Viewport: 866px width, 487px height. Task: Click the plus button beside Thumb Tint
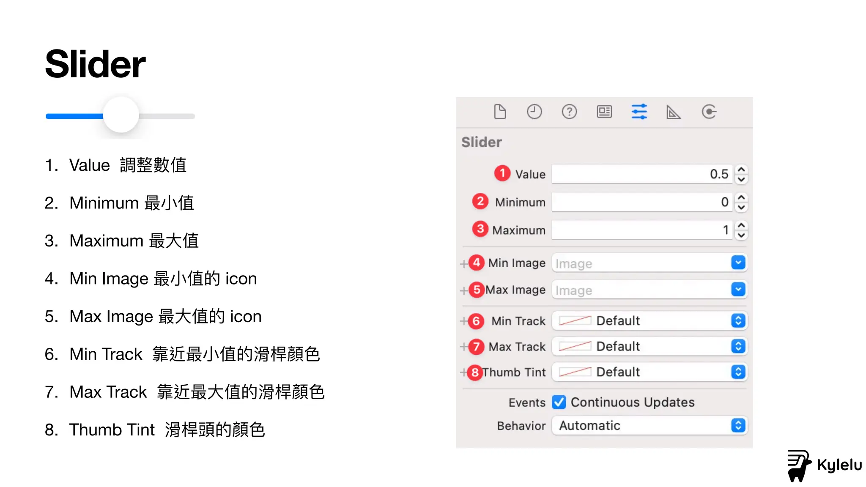pos(464,372)
